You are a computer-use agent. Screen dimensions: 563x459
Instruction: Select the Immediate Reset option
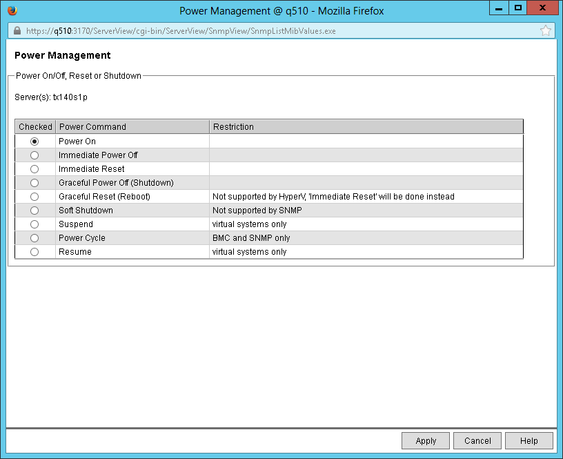(x=34, y=168)
